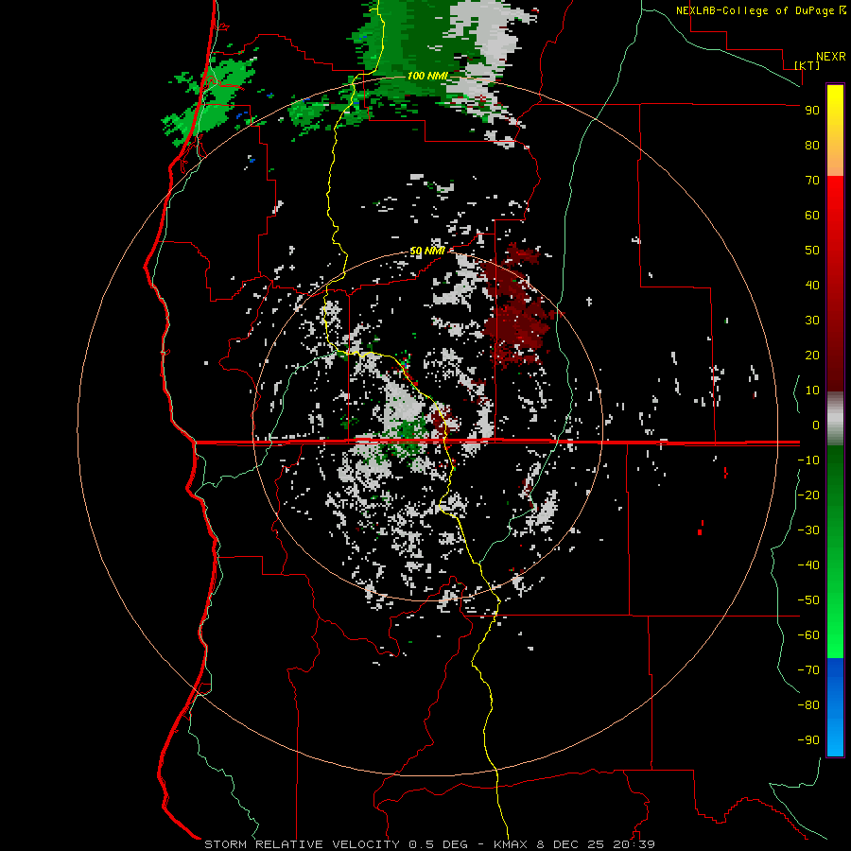Click the -30 value on velocity scale
This screenshot has width=851, height=851.
808,530
